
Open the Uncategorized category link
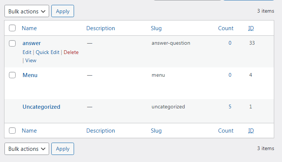(x=41, y=107)
